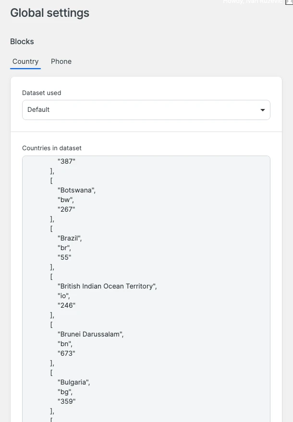Click the dropdown caret arrow icon
This screenshot has width=293, height=422.
pos(262,110)
